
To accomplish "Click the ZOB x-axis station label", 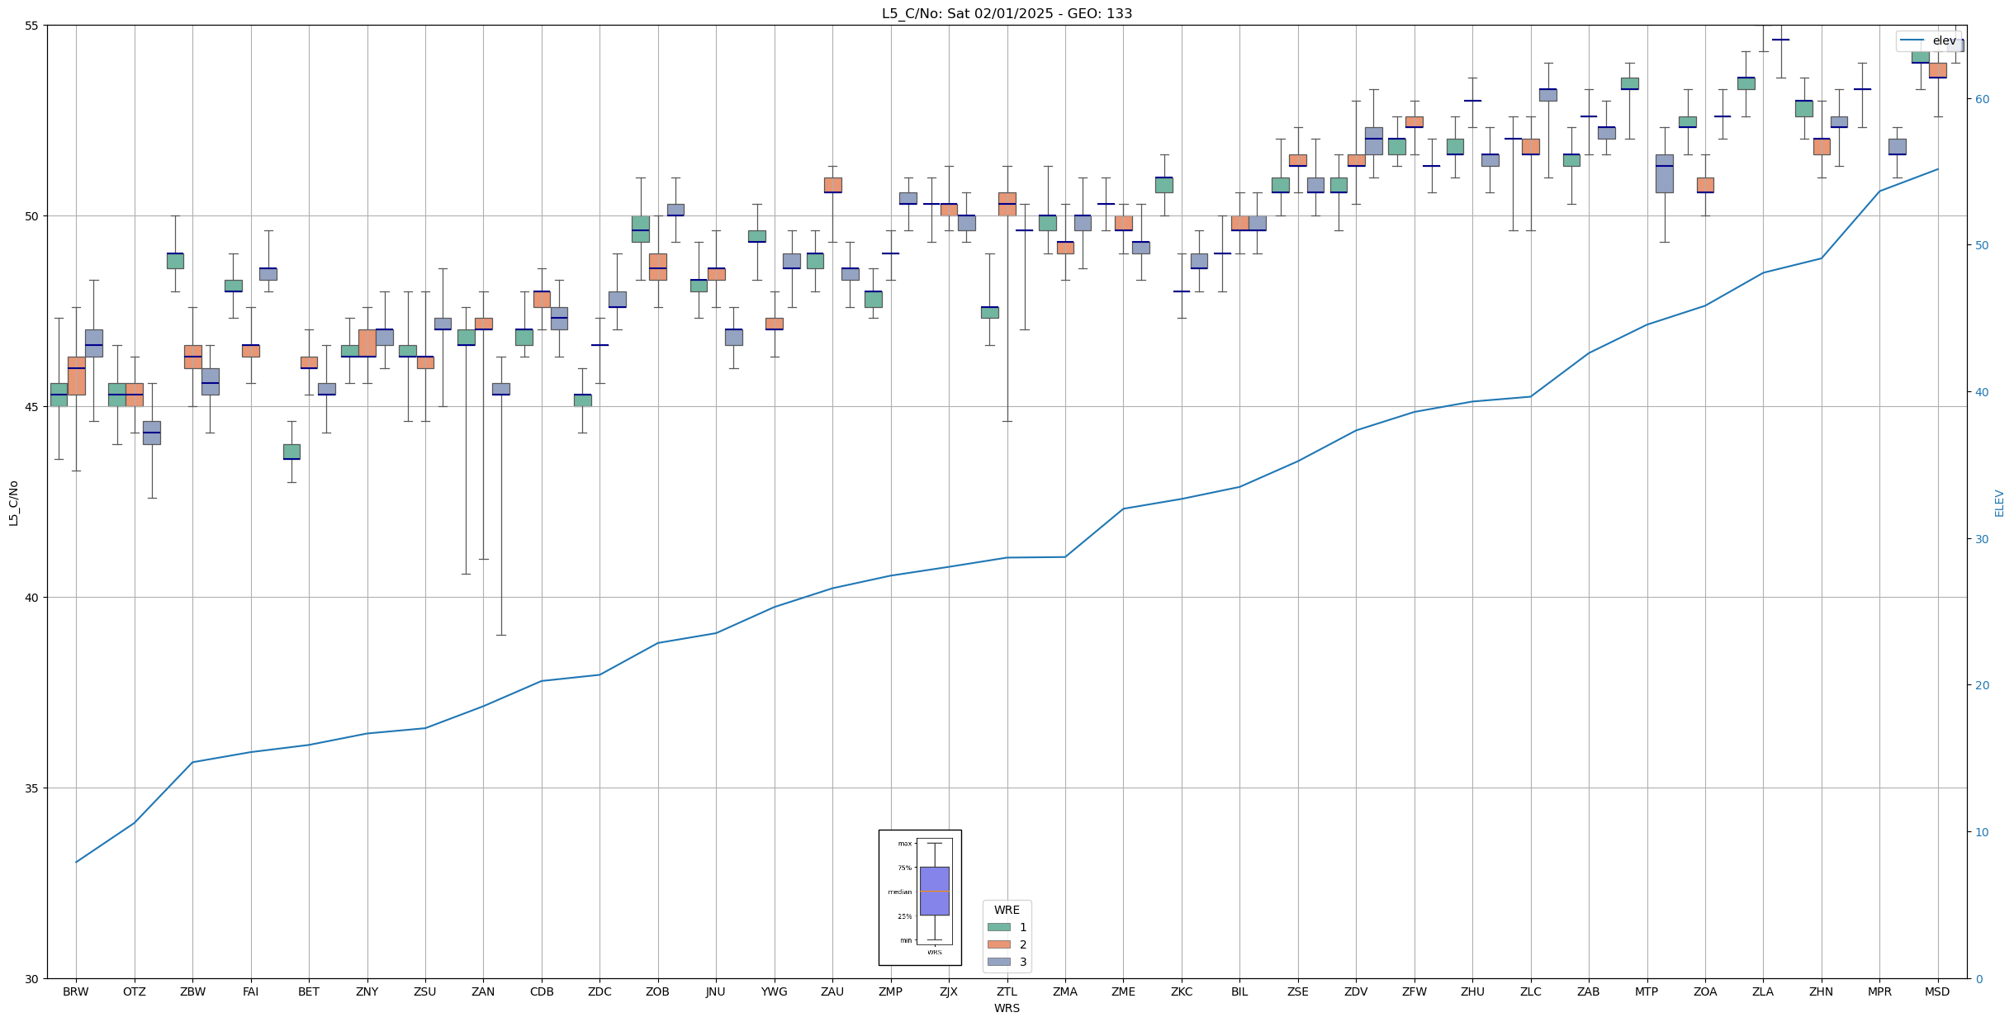I will [x=658, y=991].
